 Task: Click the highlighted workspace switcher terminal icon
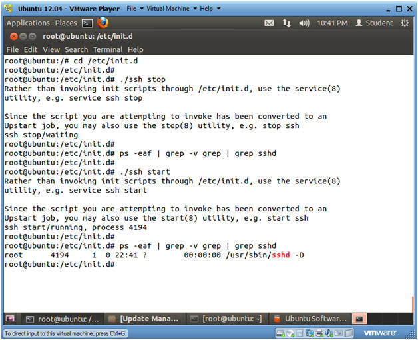[359, 319]
